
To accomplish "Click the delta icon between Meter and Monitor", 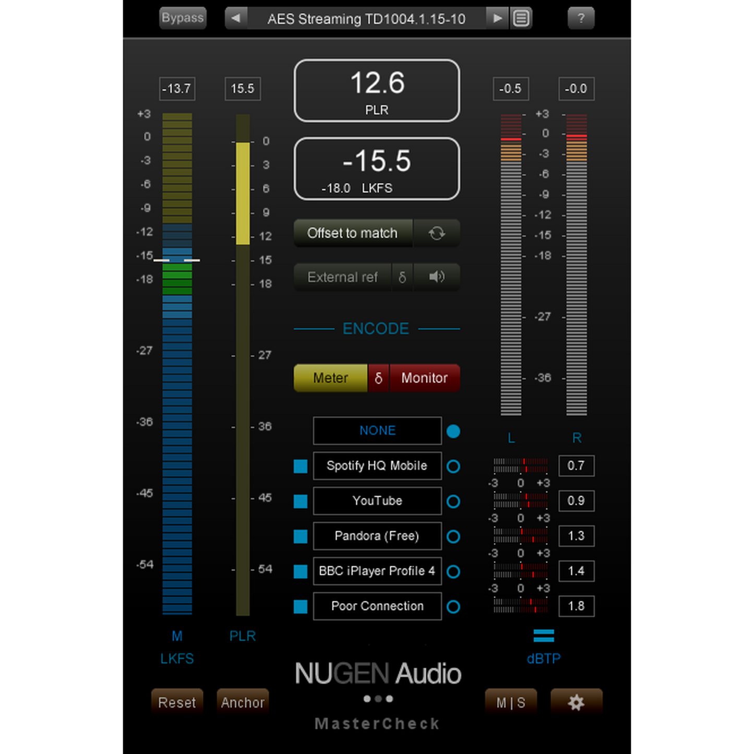I will [378, 378].
